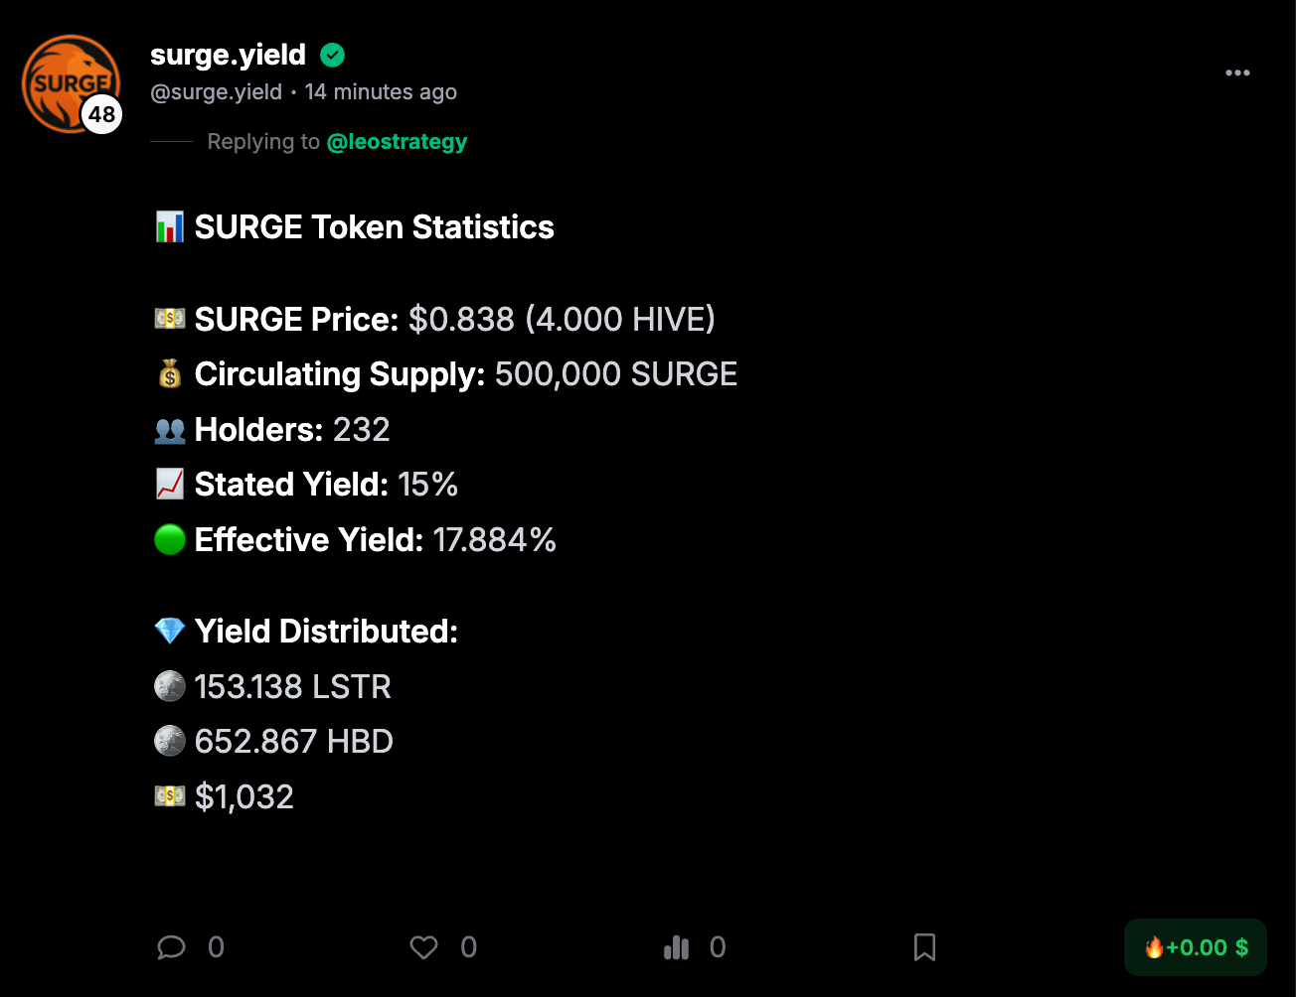Click the +0.00 $ rewards button

[x=1196, y=947]
